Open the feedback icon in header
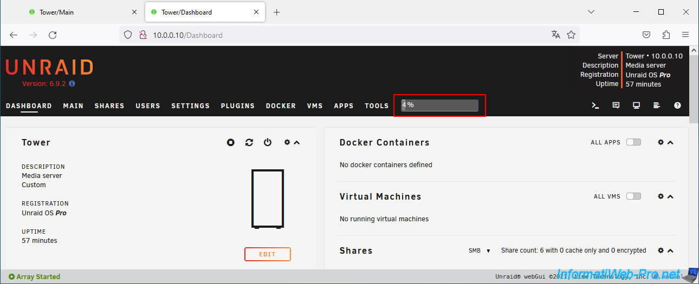The height and width of the screenshot is (284, 699). [616, 105]
